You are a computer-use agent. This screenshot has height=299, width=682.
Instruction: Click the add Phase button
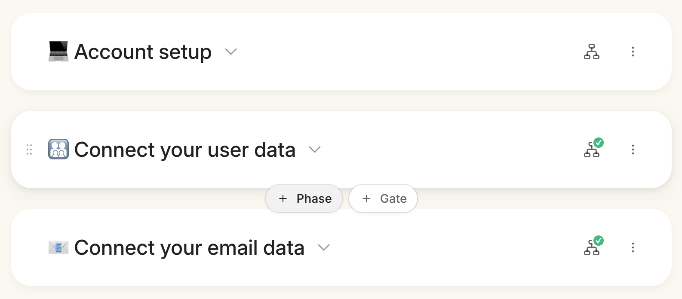coord(304,198)
